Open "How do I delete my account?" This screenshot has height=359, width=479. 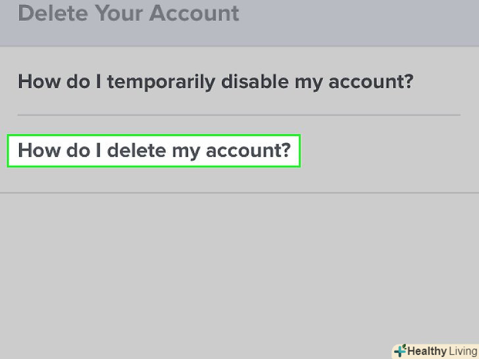[154, 151]
